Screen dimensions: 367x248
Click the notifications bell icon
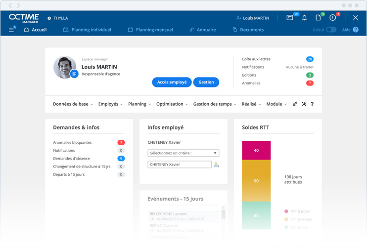(x=304, y=18)
